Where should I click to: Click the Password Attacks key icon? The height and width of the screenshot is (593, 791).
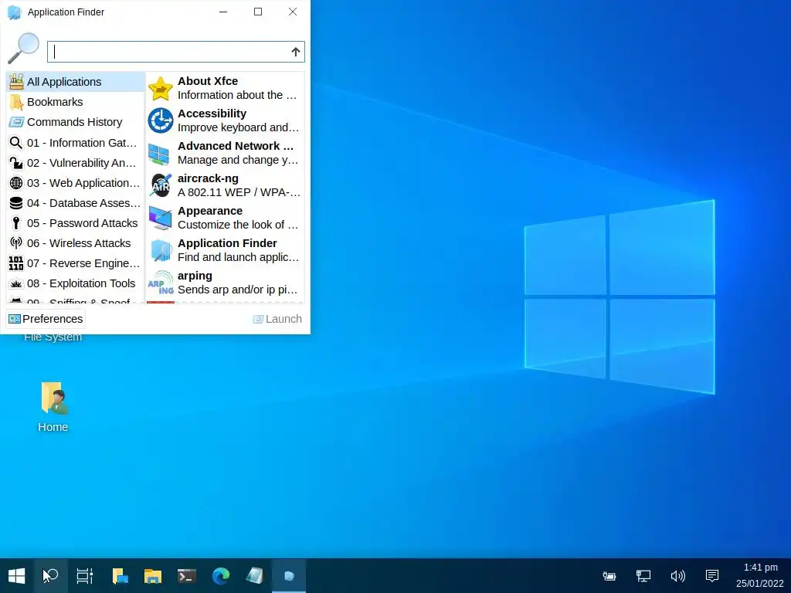[x=16, y=223]
